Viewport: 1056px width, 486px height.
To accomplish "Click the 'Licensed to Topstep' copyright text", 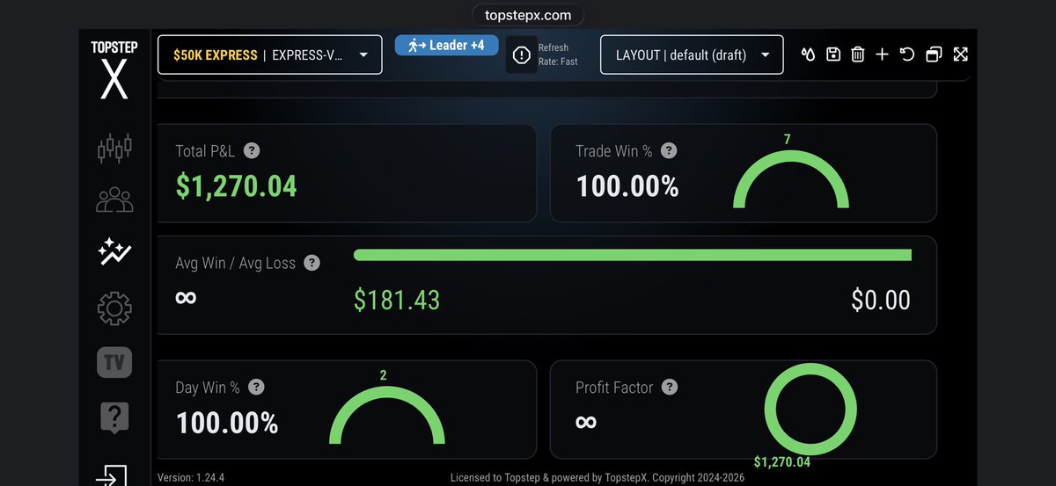I will tap(598, 478).
